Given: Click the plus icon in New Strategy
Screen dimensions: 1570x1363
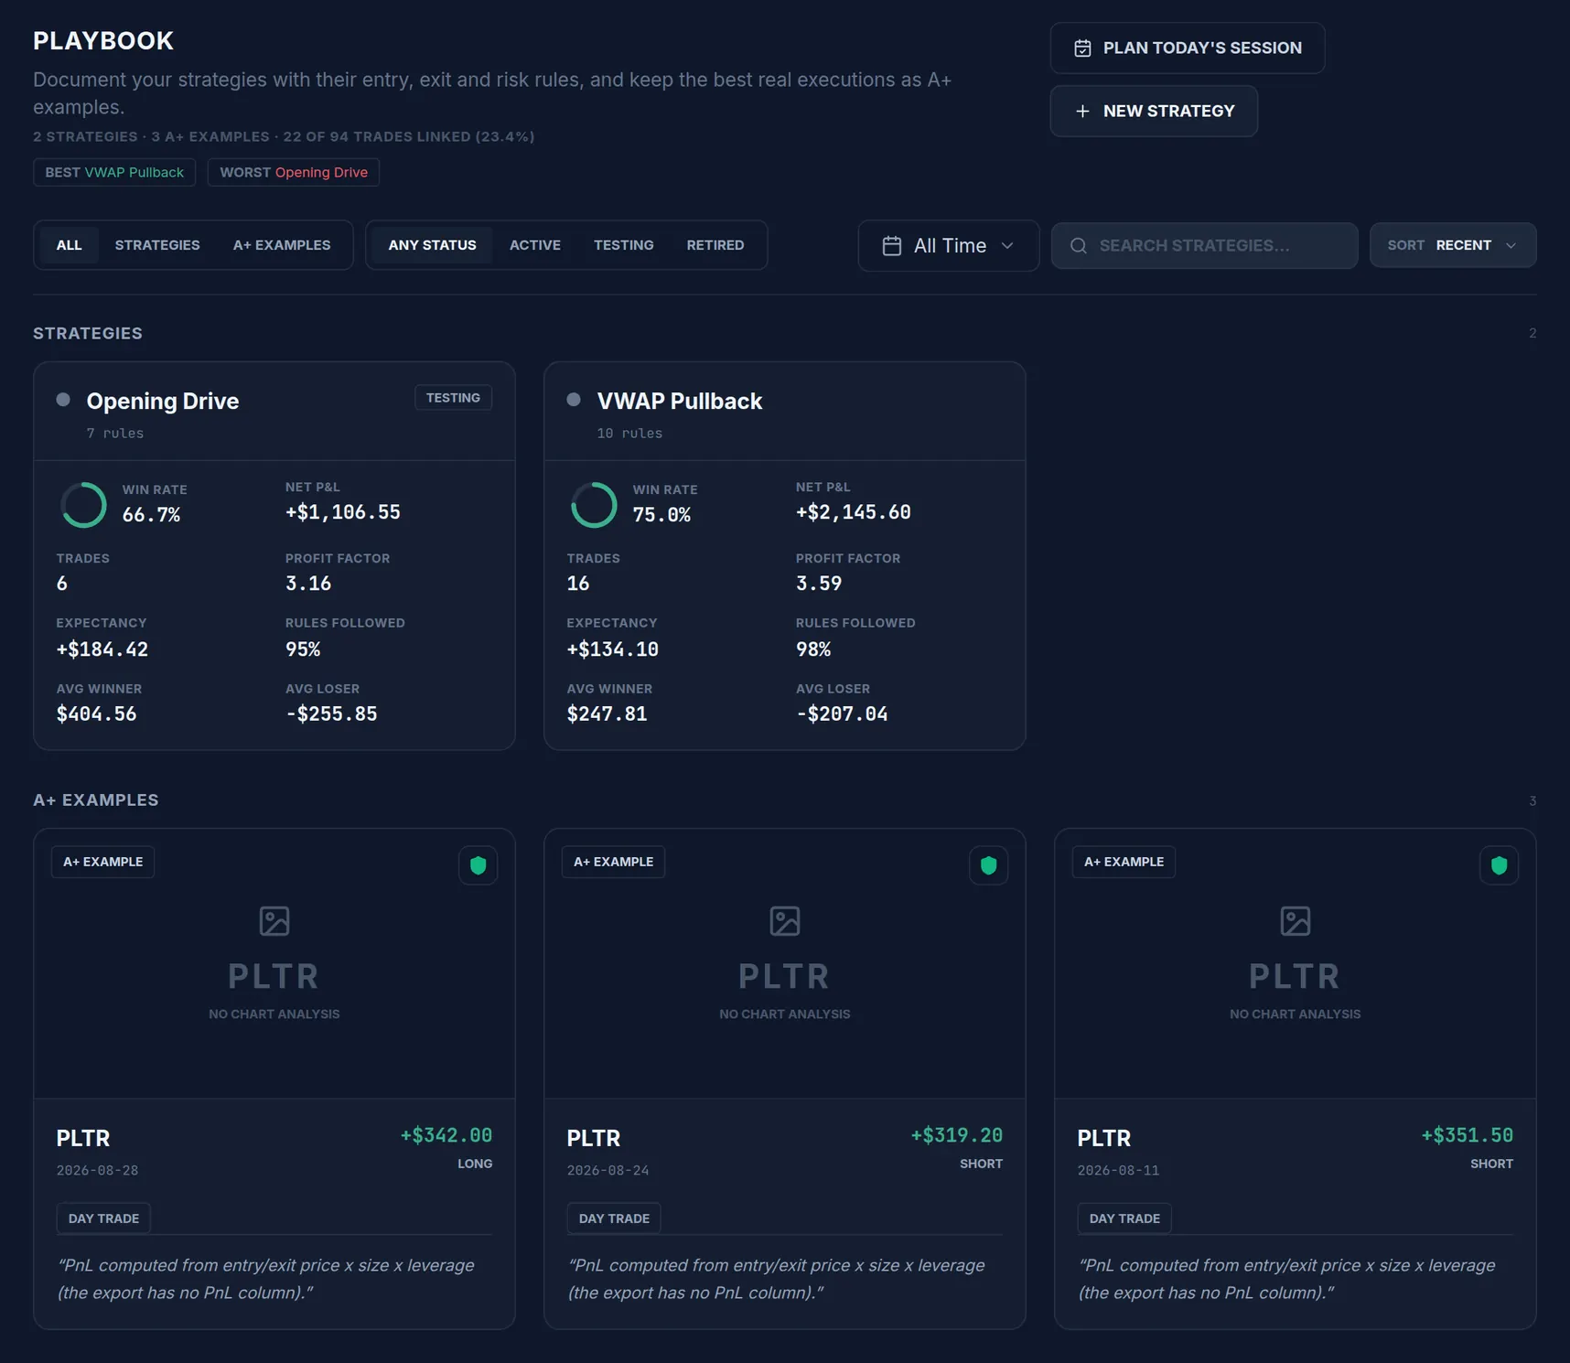Looking at the screenshot, I should [1082, 112].
